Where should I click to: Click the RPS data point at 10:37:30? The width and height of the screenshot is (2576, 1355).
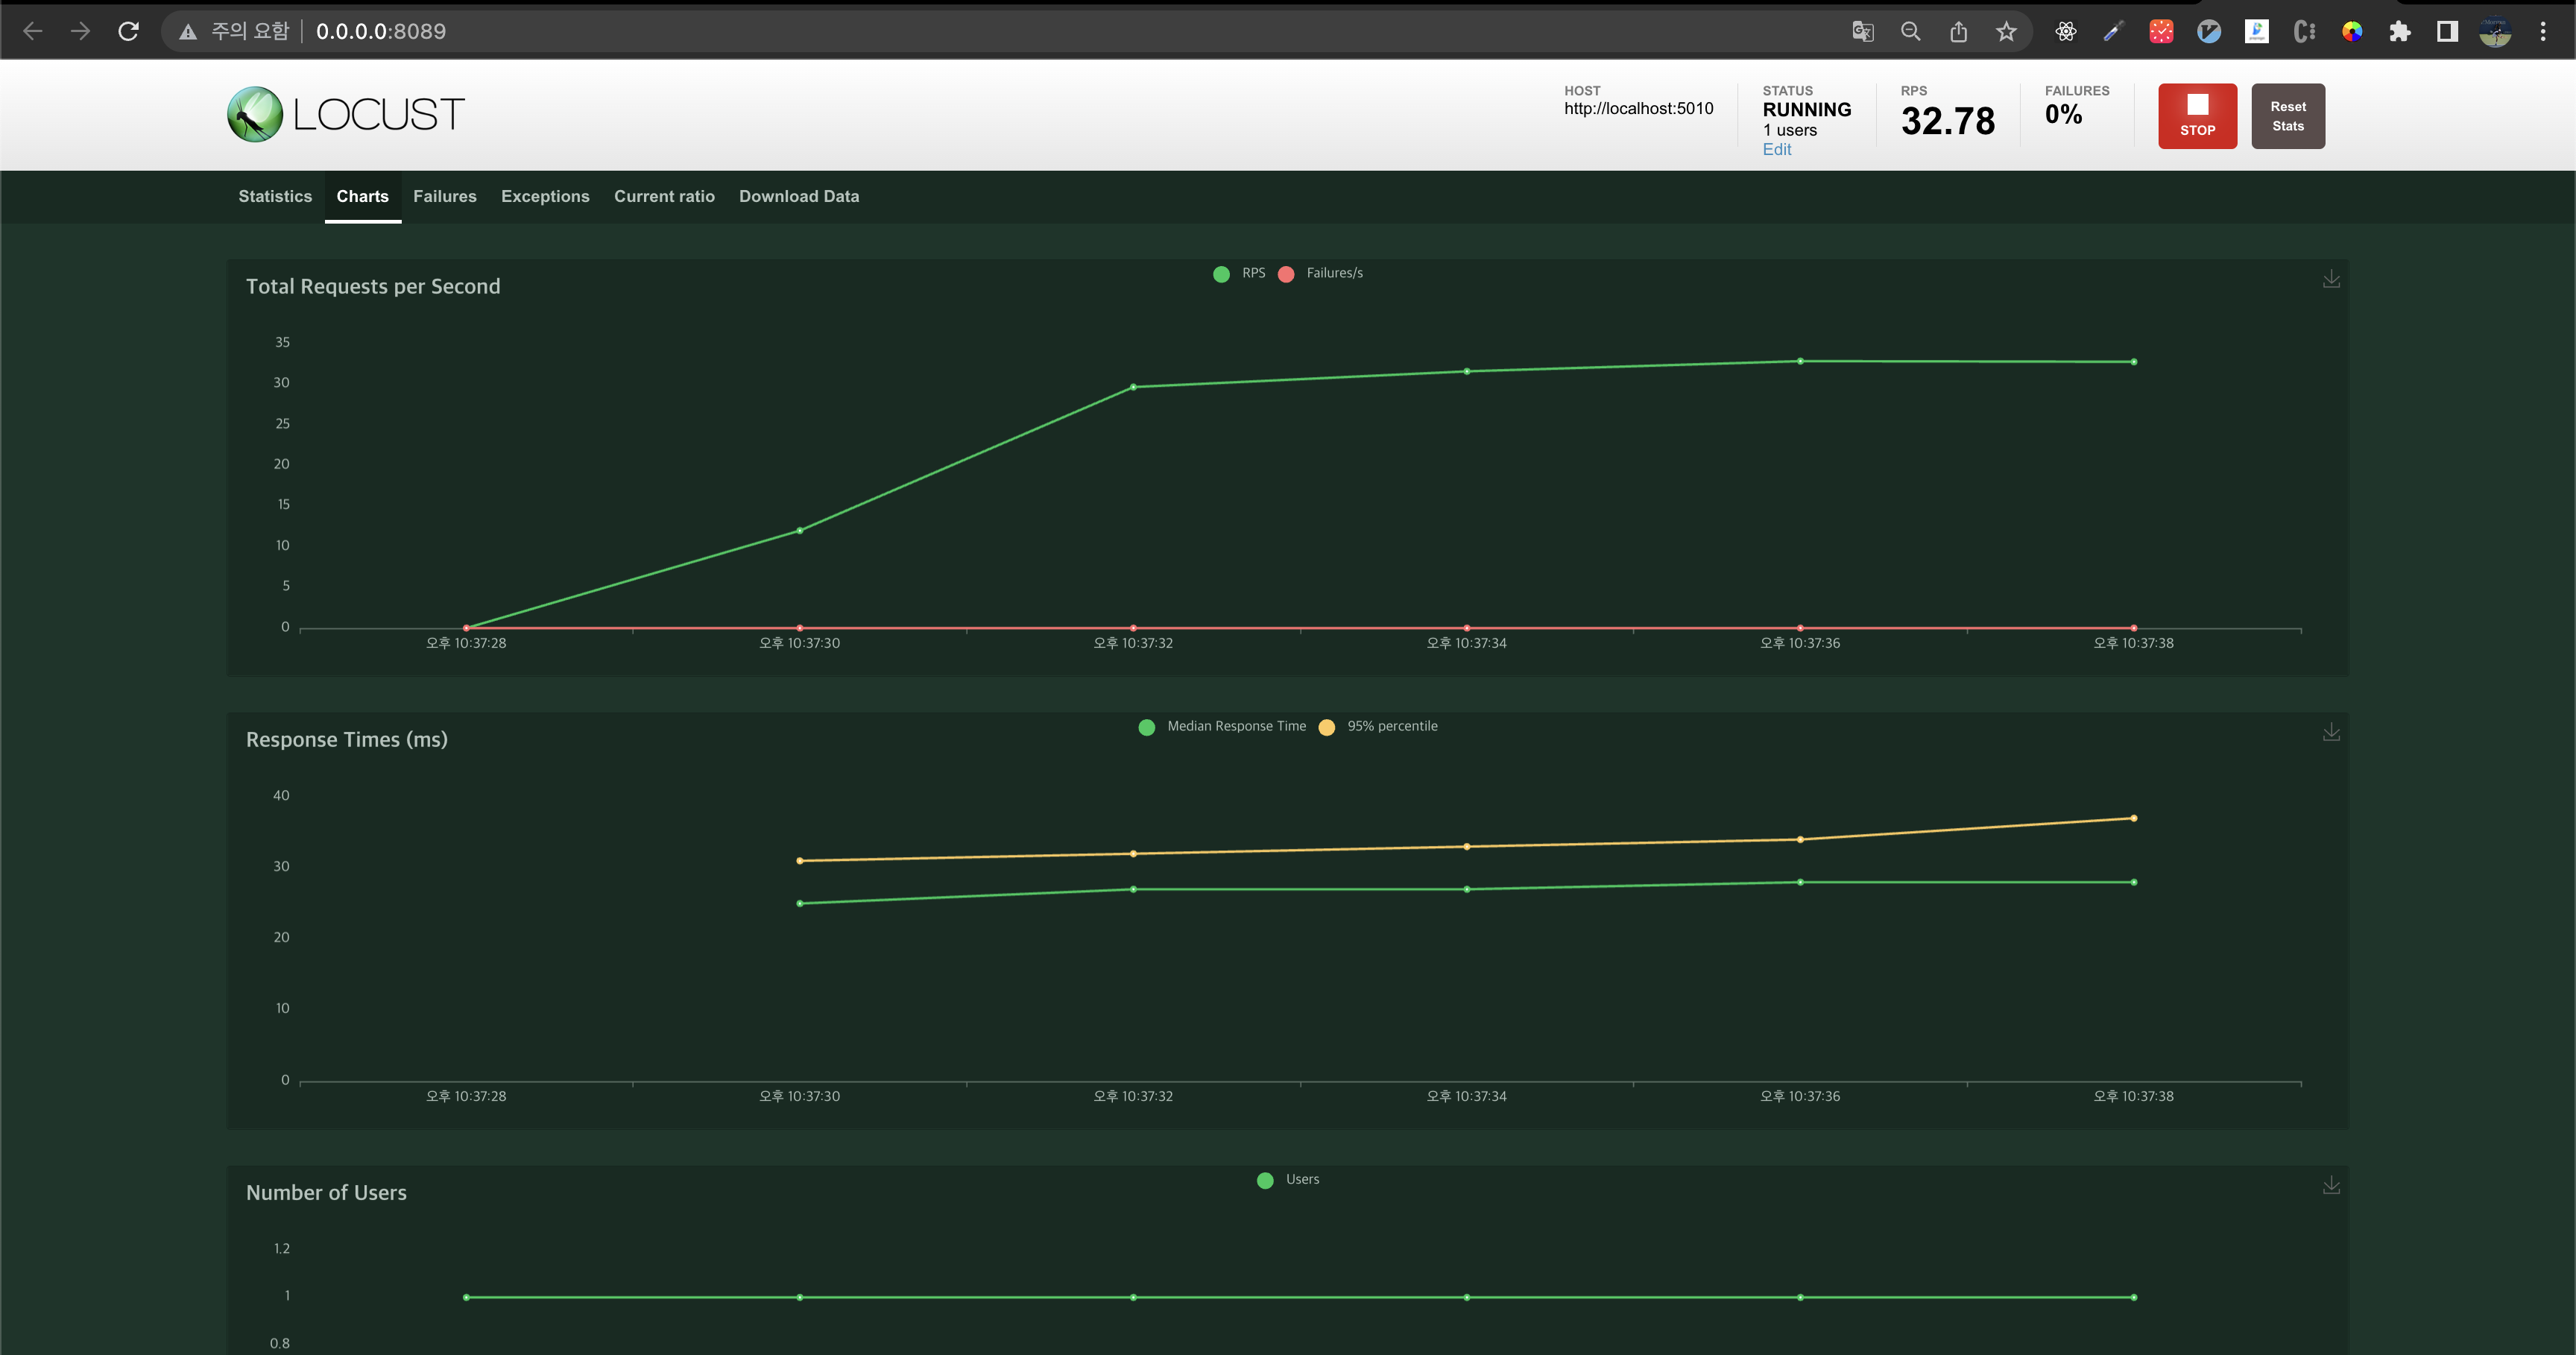[799, 530]
